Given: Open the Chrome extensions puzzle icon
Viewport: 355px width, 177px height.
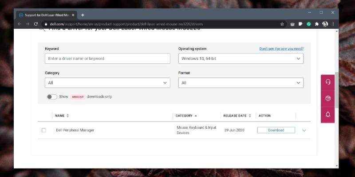Looking at the screenshot, I should tap(317, 24).
